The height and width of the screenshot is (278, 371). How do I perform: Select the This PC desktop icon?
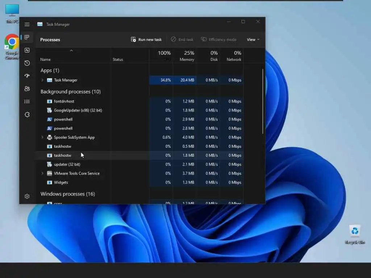[x=12, y=13]
